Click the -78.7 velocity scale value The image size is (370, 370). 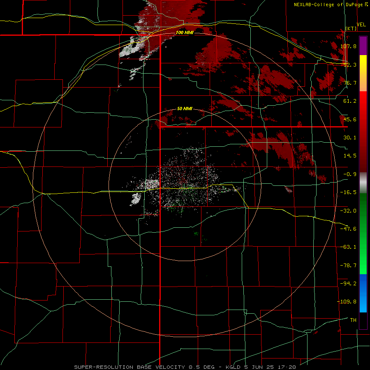click(348, 266)
